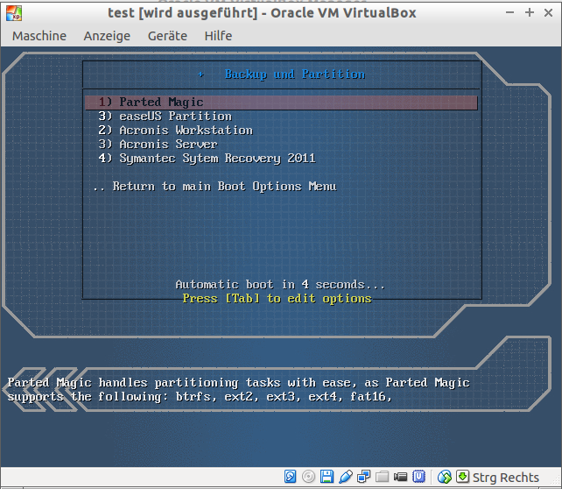Click Press [Tab] to edit options text
Image resolution: width=562 pixels, height=489 pixels.
[277, 299]
